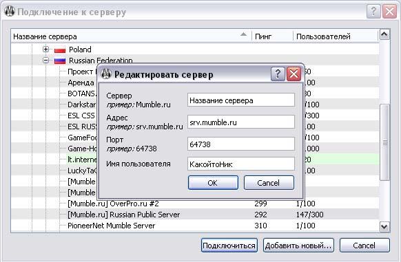Click the scroll down arrow of the server list

[384, 226]
